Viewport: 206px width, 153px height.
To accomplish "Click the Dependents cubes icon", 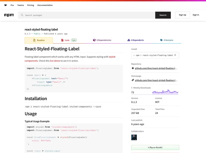I will click(x=129, y=40).
